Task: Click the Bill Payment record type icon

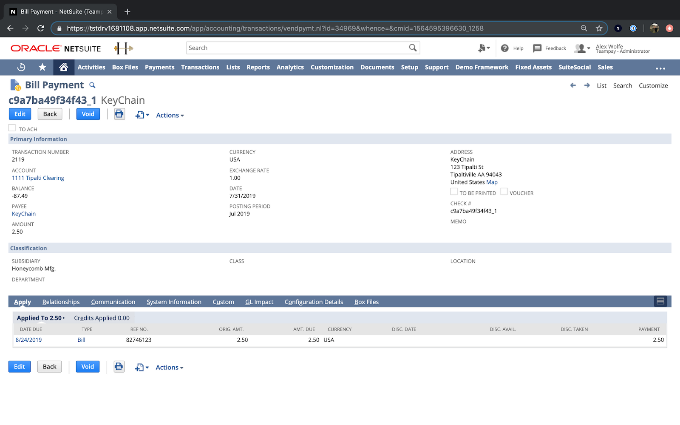Action: tap(15, 85)
